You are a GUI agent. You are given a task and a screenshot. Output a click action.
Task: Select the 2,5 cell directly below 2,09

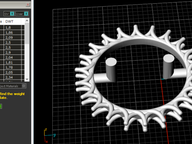(x=12, y=42)
